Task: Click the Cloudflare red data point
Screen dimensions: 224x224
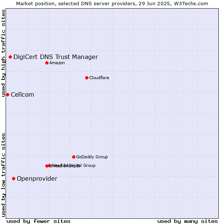Action: click(87, 78)
